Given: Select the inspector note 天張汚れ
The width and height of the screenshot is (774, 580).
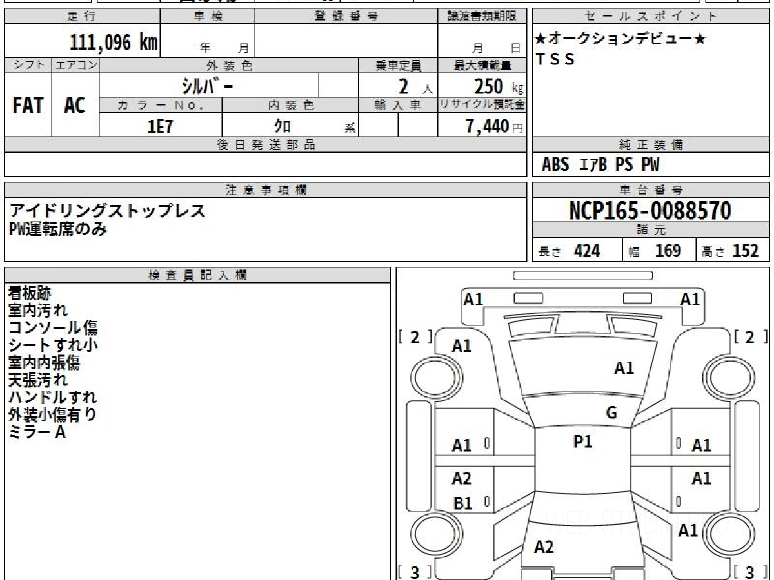Looking at the screenshot, I should pos(37,380).
